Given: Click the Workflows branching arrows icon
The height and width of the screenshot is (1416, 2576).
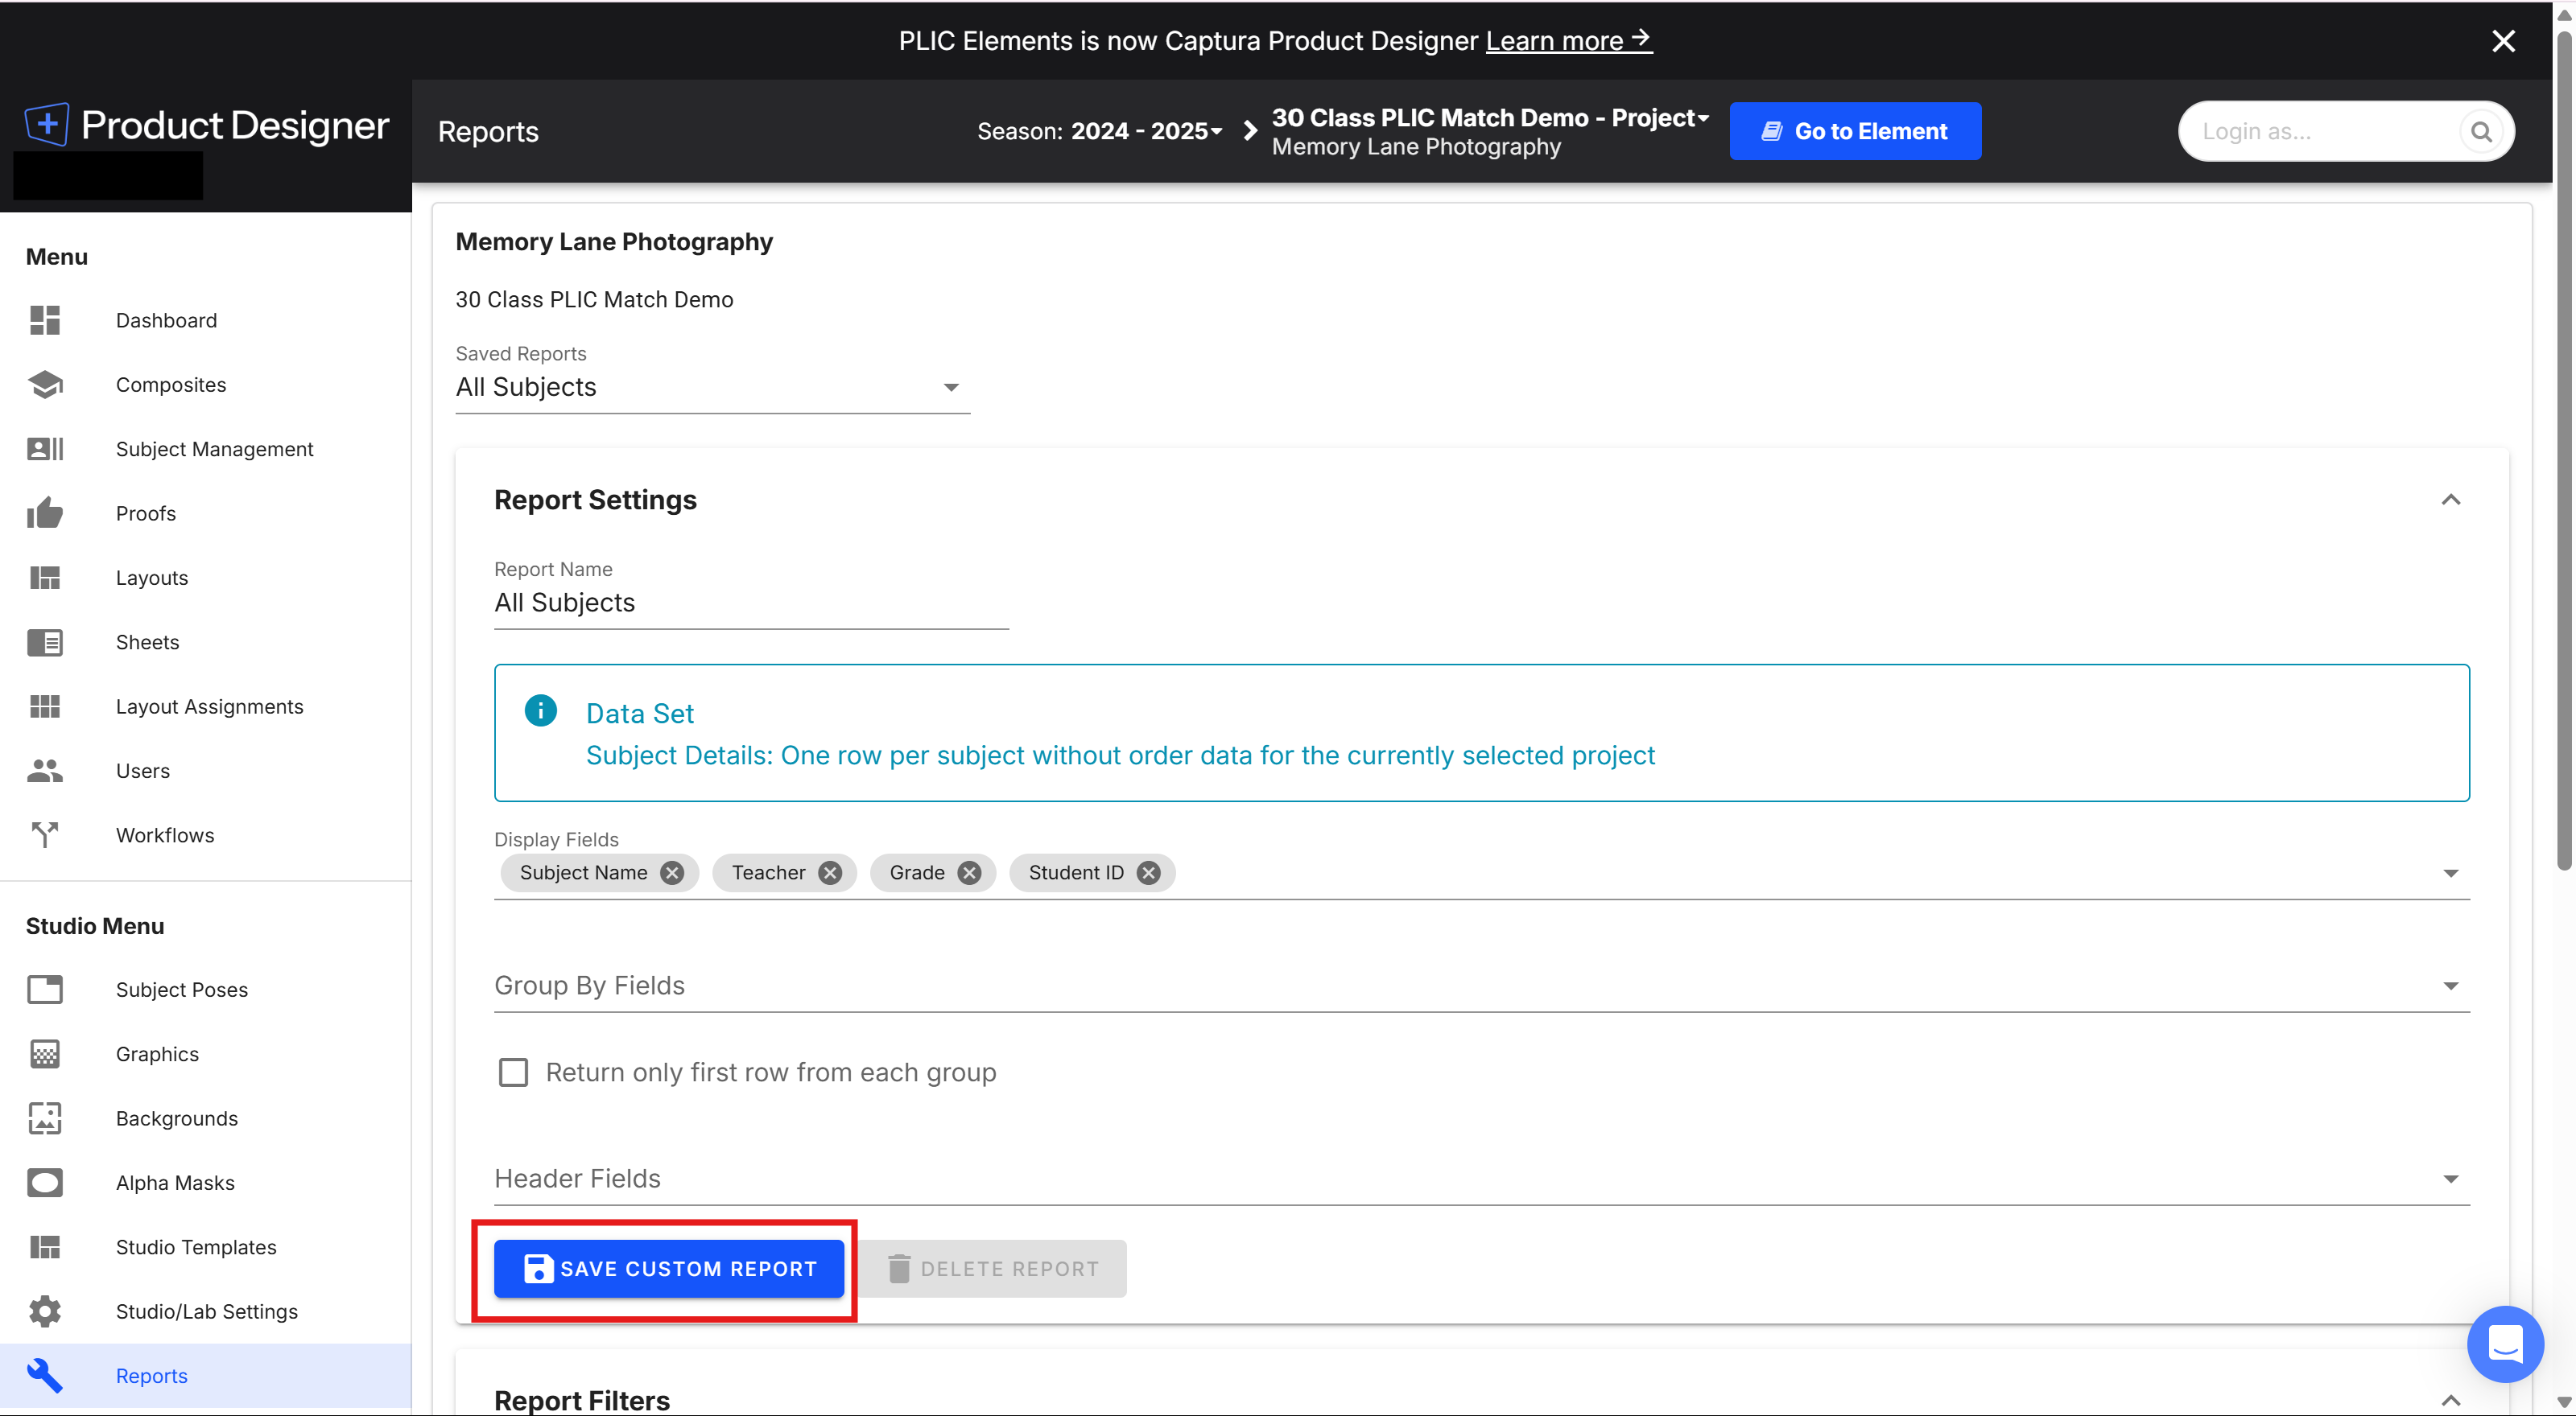Looking at the screenshot, I should [x=45, y=834].
